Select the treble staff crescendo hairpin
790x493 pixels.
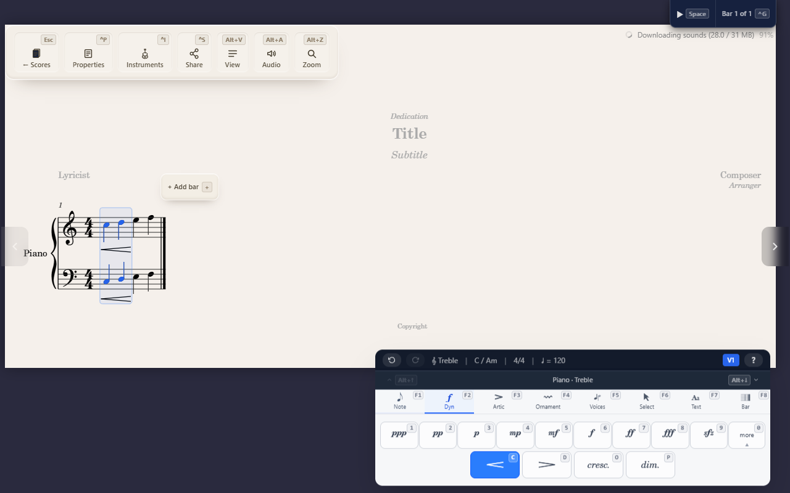(115, 250)
